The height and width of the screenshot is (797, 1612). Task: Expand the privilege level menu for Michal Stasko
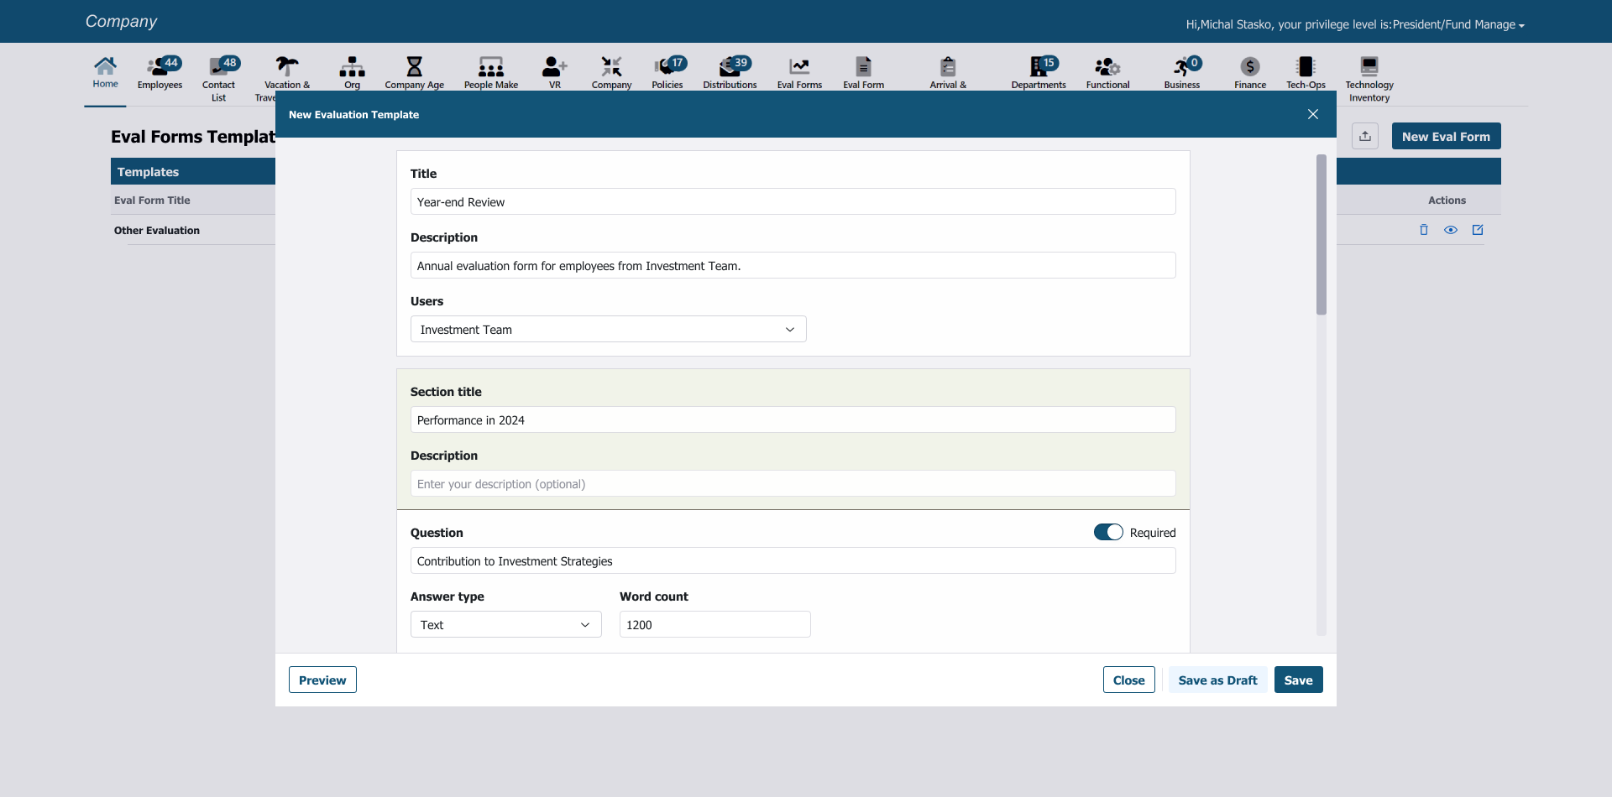click(1521, 24)
